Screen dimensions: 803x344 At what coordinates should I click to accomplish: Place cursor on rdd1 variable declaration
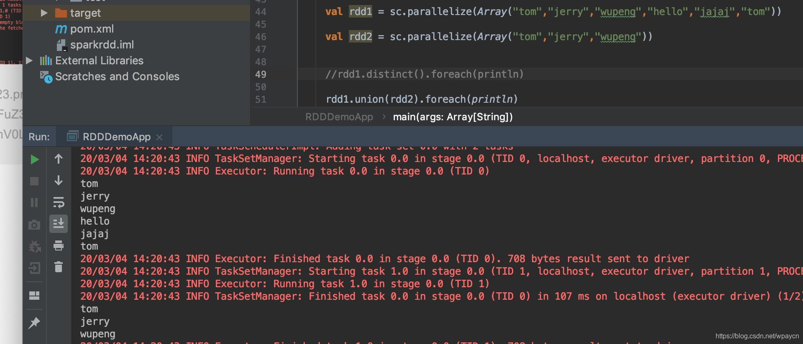361,12
